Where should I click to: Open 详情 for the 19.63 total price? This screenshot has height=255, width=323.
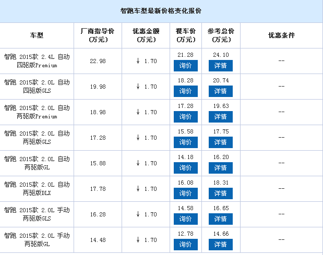coord(221,117)
